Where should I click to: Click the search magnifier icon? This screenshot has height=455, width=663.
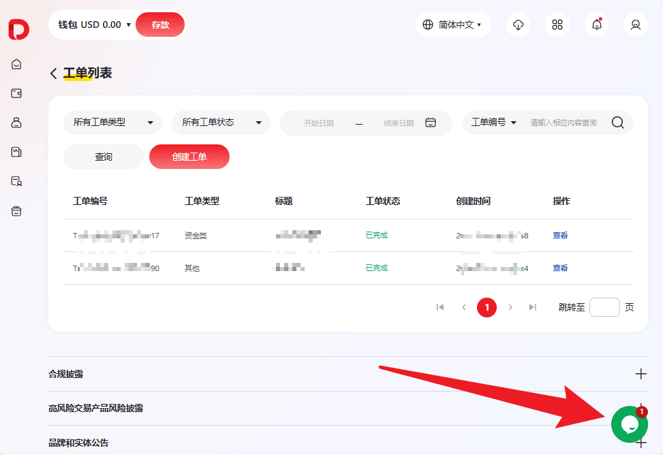point(617,123)
